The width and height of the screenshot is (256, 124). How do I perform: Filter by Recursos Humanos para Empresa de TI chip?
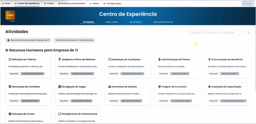(x=28, y=40)
